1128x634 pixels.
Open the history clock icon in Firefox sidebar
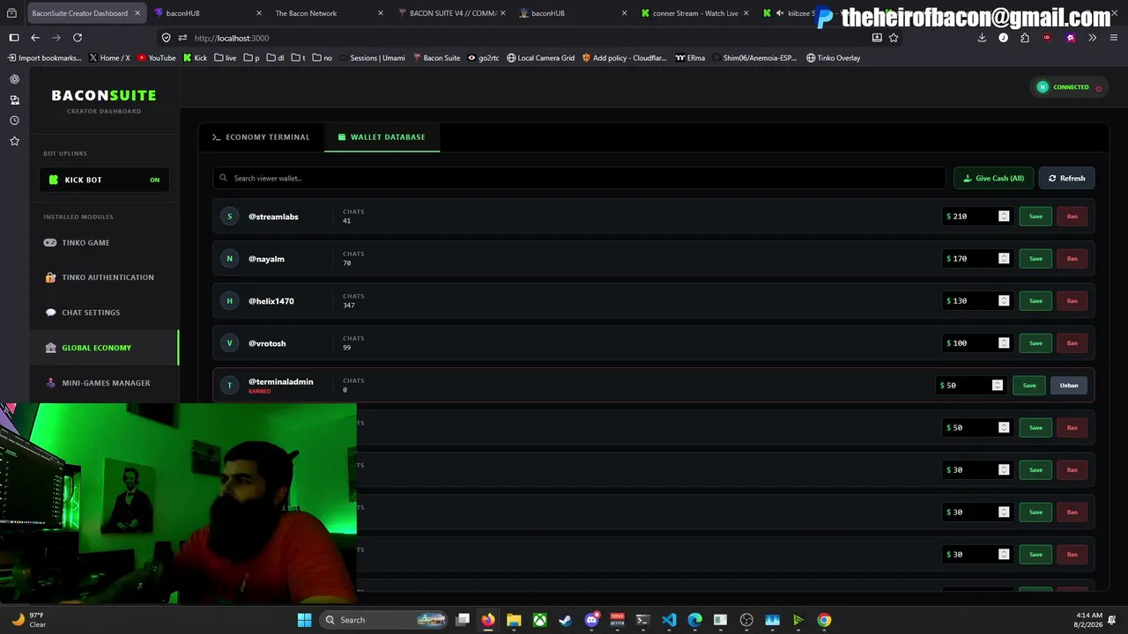14,121
